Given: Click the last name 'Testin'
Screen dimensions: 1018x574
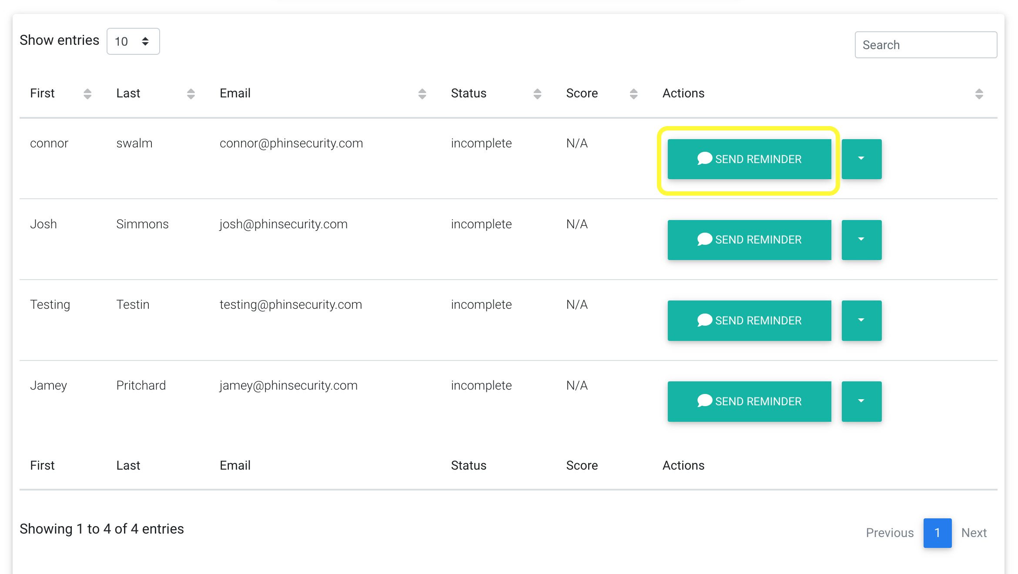Looking at the screenshot, I should tap(133, 305).
